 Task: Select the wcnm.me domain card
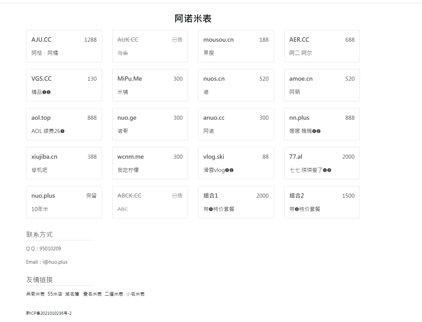(150, 163)
